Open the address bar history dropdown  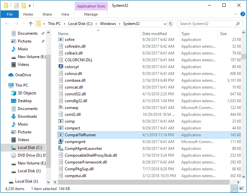point(165,24)
